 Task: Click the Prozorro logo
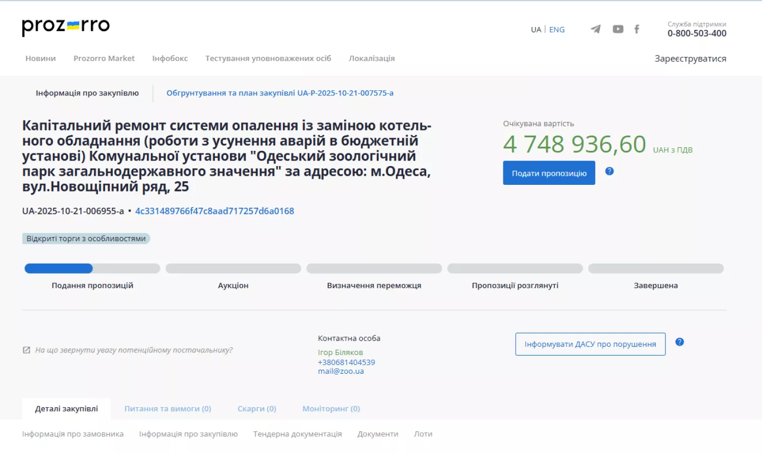click(66, 26)
